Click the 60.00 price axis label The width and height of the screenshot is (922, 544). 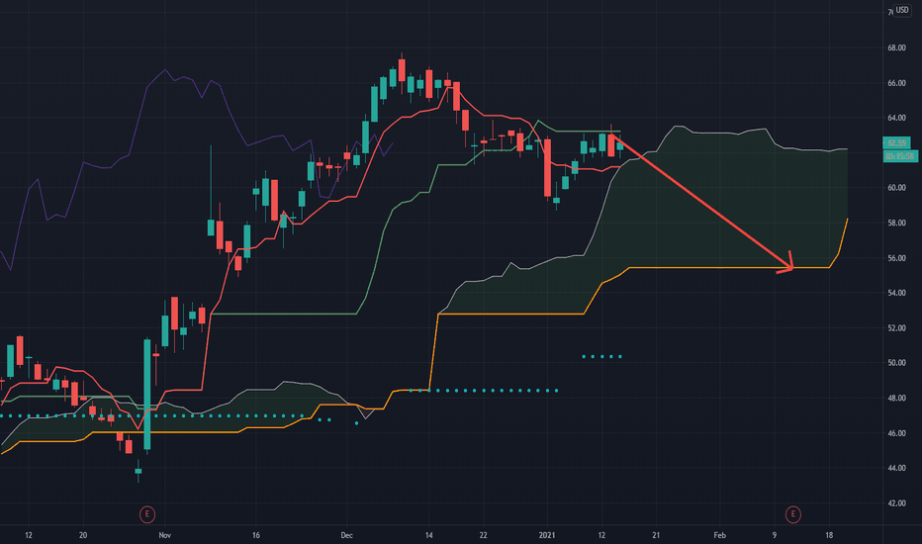click(896, 188)
